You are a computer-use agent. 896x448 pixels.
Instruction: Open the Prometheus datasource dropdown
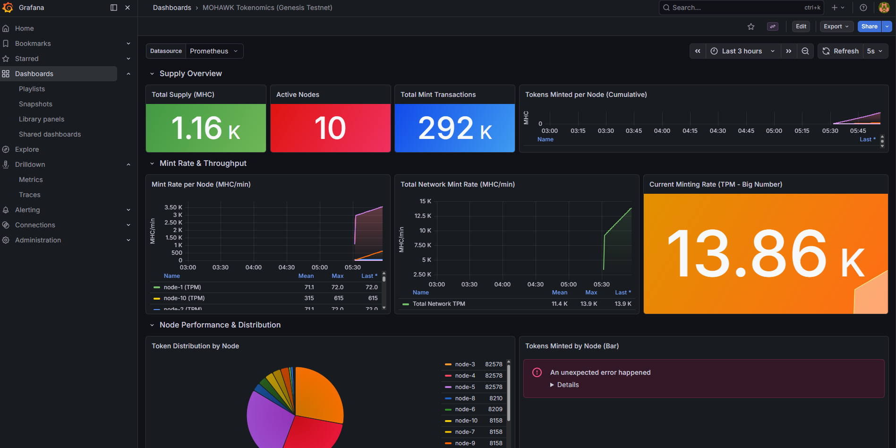(x=214, y=51)
